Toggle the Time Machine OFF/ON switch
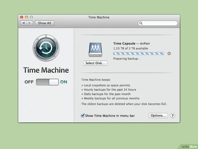 (47, 82)
